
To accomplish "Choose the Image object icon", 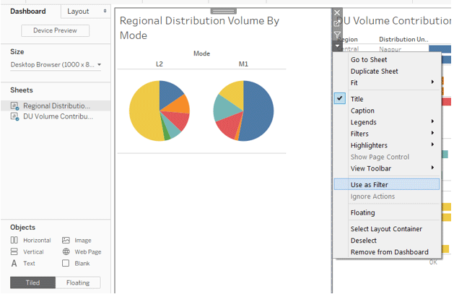I will [x=66, y=240].
